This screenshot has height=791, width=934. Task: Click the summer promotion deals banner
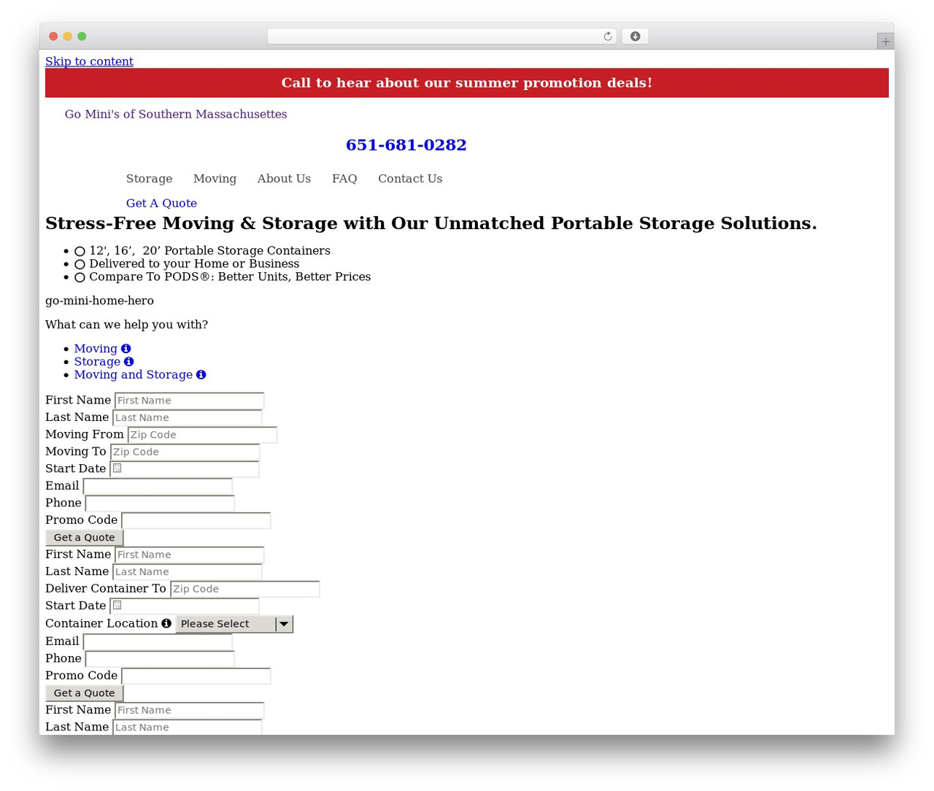[x=467, y=83]
